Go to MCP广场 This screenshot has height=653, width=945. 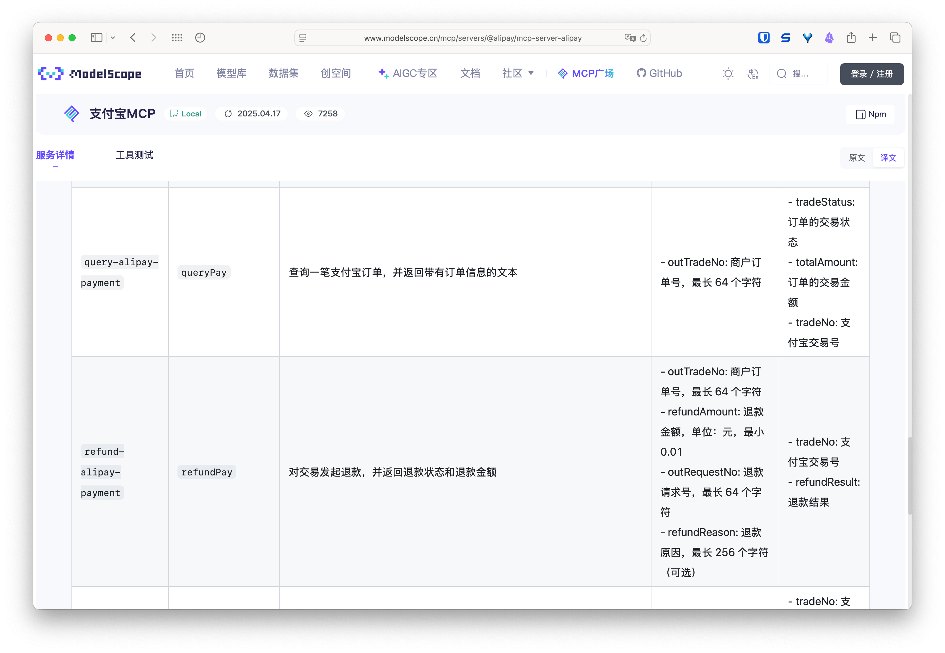pyautogui.click(x=586, y=73)
